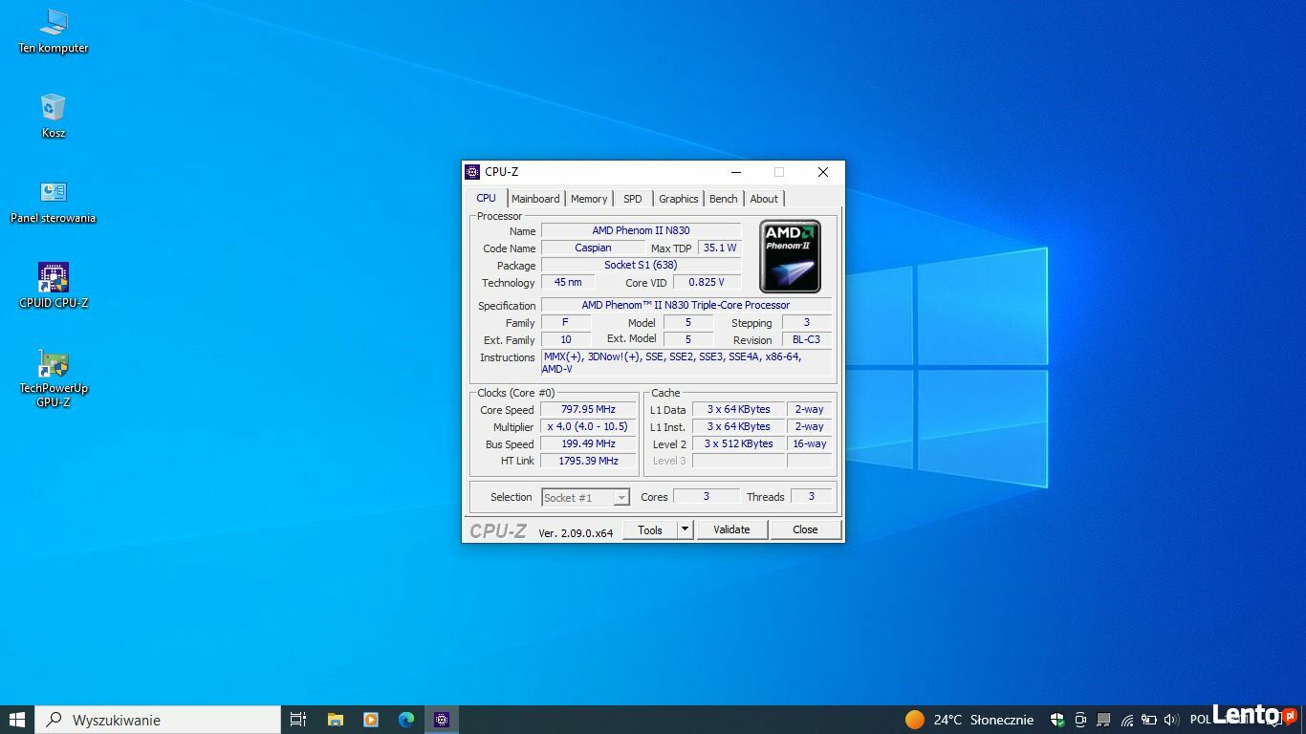The image size is (1306, 734).
Task: Click the Close button in CPU-Z
Action: [805, 529]
